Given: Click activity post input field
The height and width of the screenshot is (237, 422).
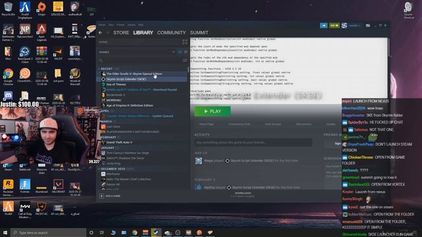Looking at the screenshot, I should click(253, 142).
